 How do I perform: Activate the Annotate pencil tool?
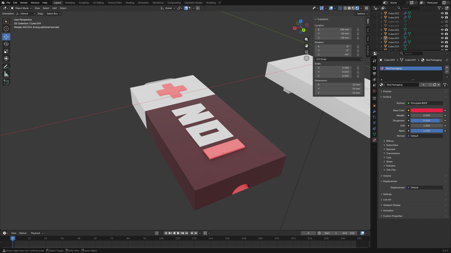6,67
